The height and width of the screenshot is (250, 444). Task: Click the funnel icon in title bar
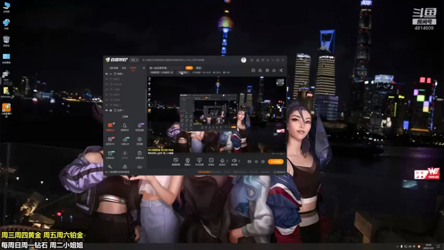pos(263,60)
